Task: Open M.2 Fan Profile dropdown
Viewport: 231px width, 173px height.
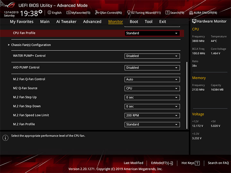Action: (152, 124)
